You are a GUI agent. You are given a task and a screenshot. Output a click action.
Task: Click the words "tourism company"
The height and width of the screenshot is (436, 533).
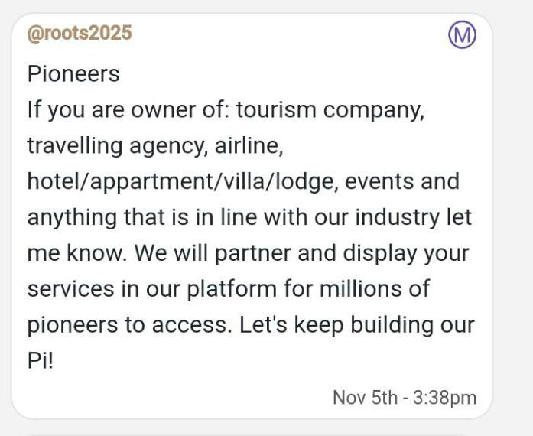(x=329, y=110)
